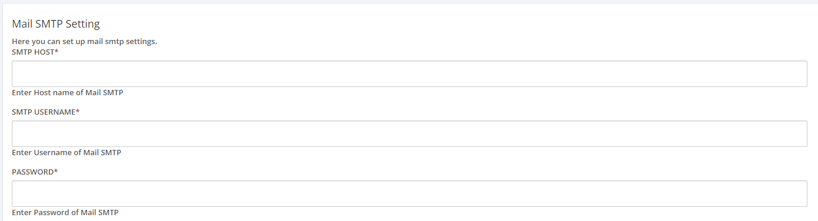Screen dimensions: 818x221
Task: Click the asterisk after SMTP HOST
Action: (56, 52)
